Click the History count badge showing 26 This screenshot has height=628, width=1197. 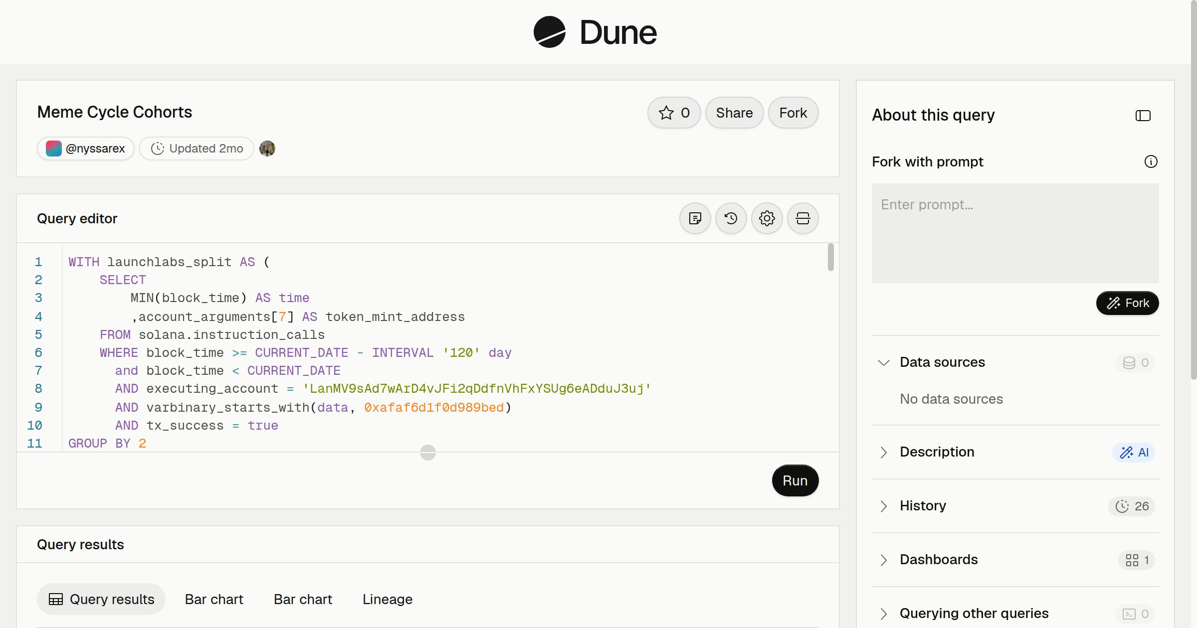pyautogui.click(x=1132, y=506)
